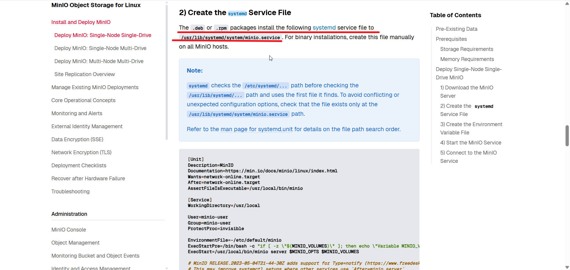Viewport: 570px width, 270px height.
Task: Click the Group=minio-user line
Action: (x=209, y=223)
